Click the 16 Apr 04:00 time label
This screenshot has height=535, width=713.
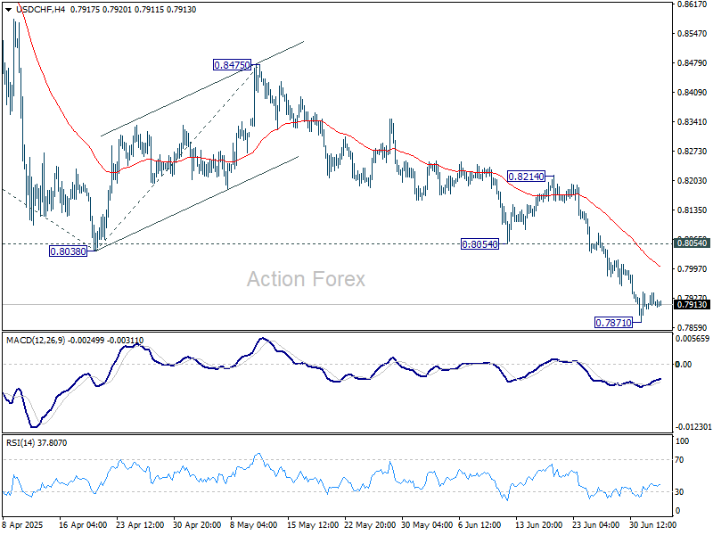tap(83, 524)
